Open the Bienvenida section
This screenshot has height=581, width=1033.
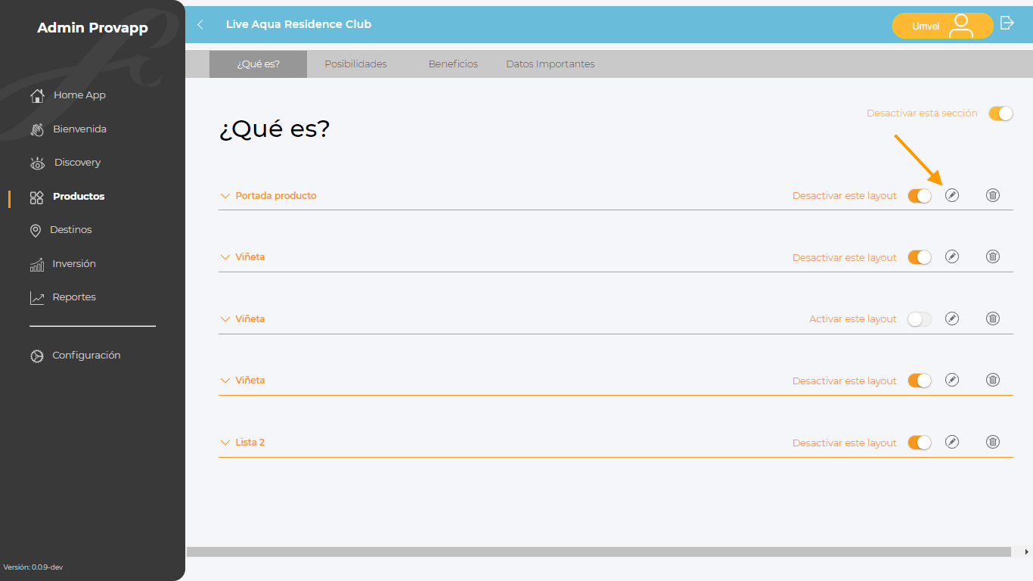[x=68, y=129]
